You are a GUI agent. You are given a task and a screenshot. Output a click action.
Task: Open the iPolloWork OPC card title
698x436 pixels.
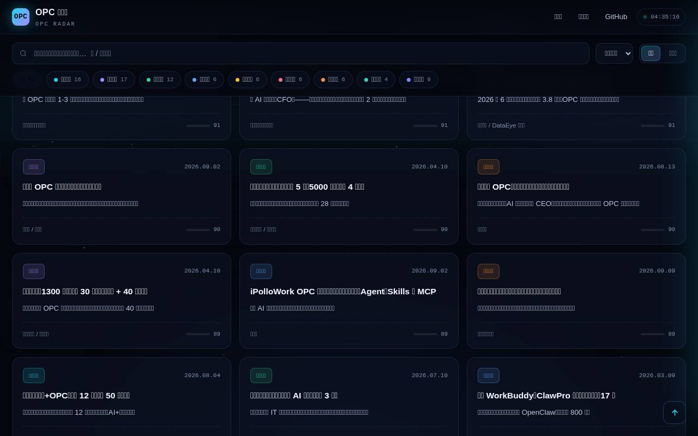coord(343,292)
